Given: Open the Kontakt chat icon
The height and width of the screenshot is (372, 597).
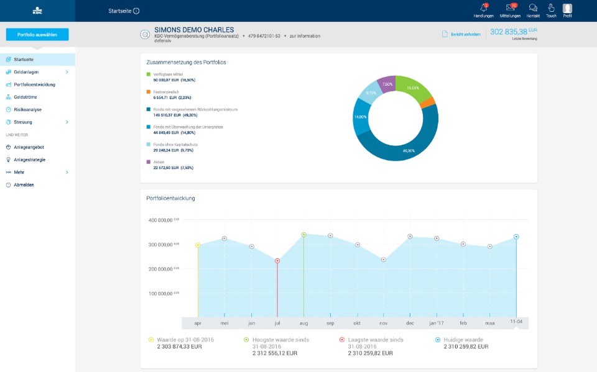Looking at the screenshot, I should (x=533, y=8).
